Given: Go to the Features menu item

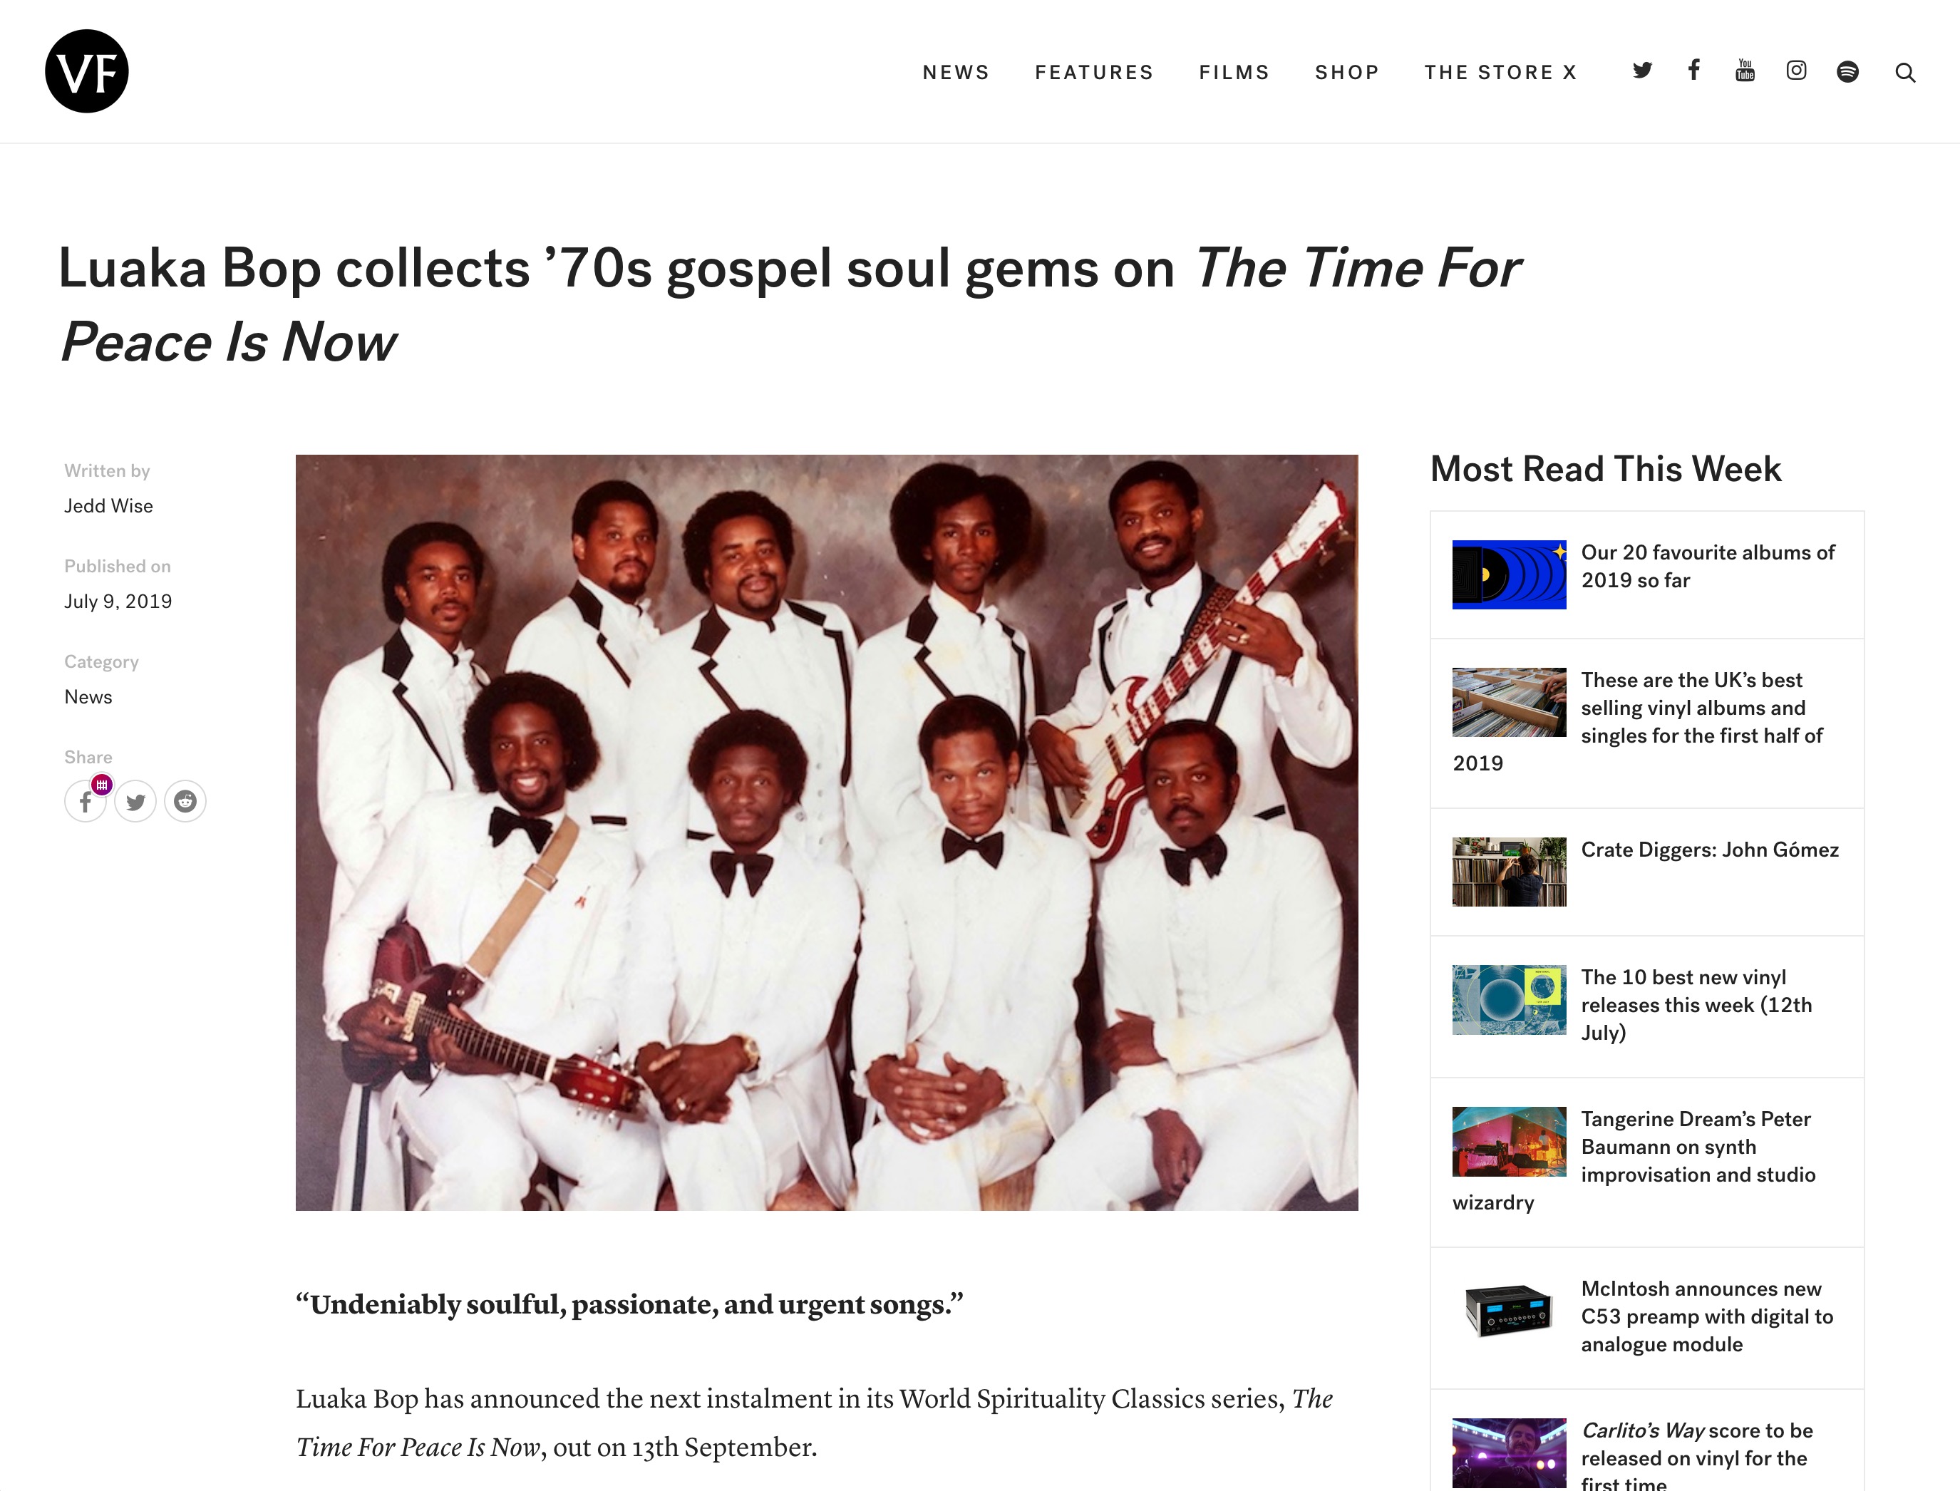Looking at the screenshot, I should coord(1094,73).
